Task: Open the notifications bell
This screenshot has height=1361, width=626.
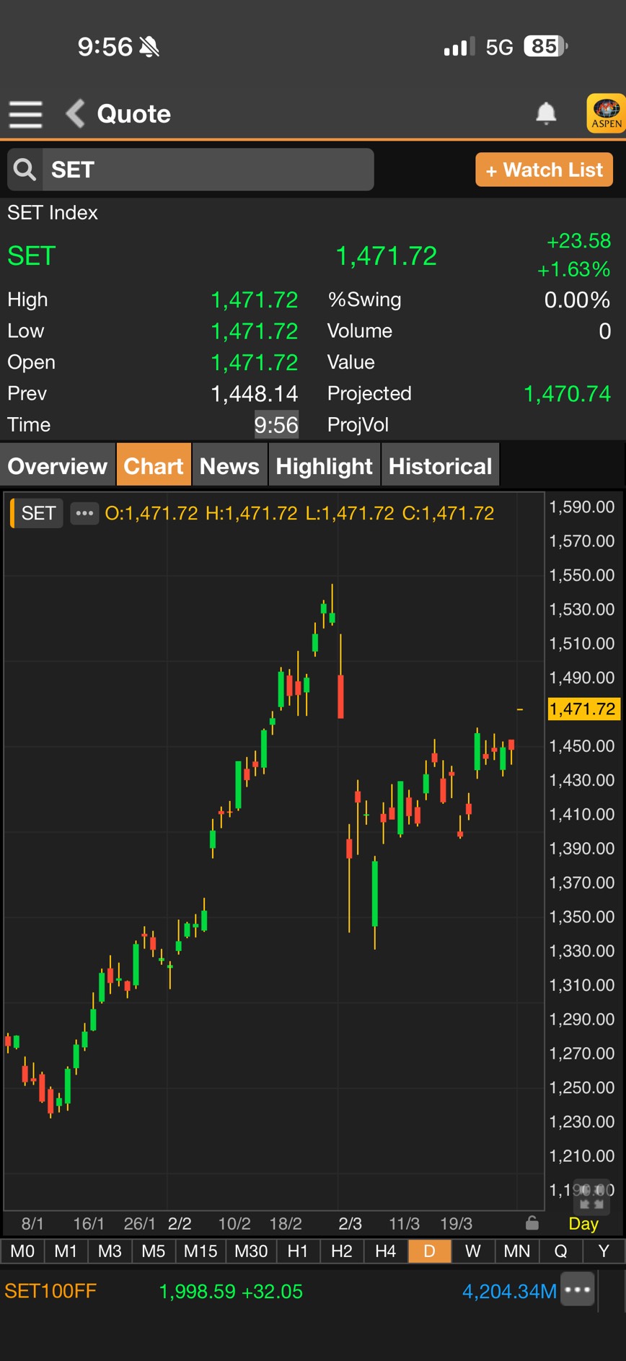Action: tap(546, 113)
